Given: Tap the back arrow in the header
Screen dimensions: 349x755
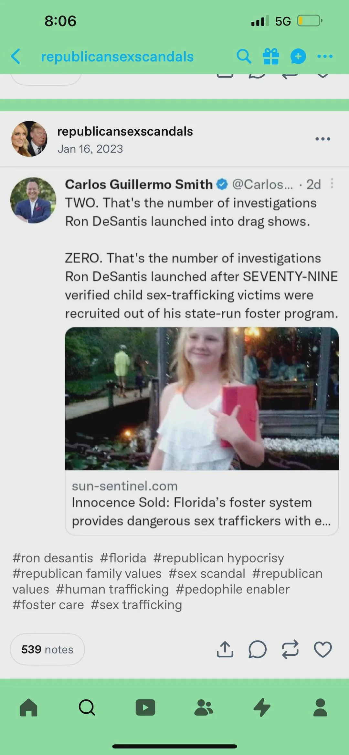Looking at the screenshot, I should tap(16, 56).
